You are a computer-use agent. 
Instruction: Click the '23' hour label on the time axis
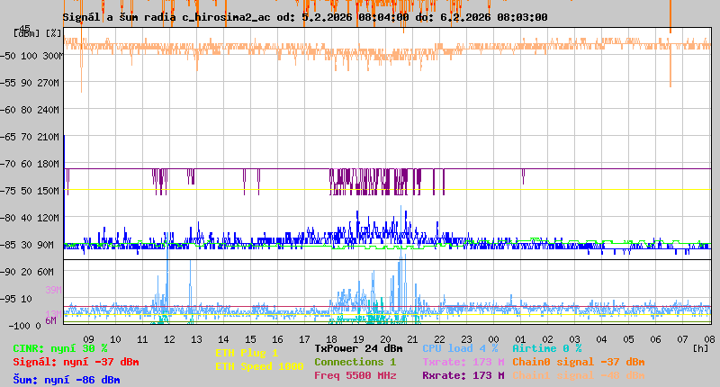[466, 339]
